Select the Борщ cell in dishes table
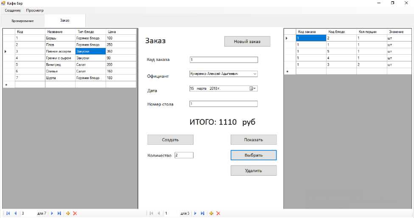Viewport: 414px width, 218px height. (x=60, y=38)
